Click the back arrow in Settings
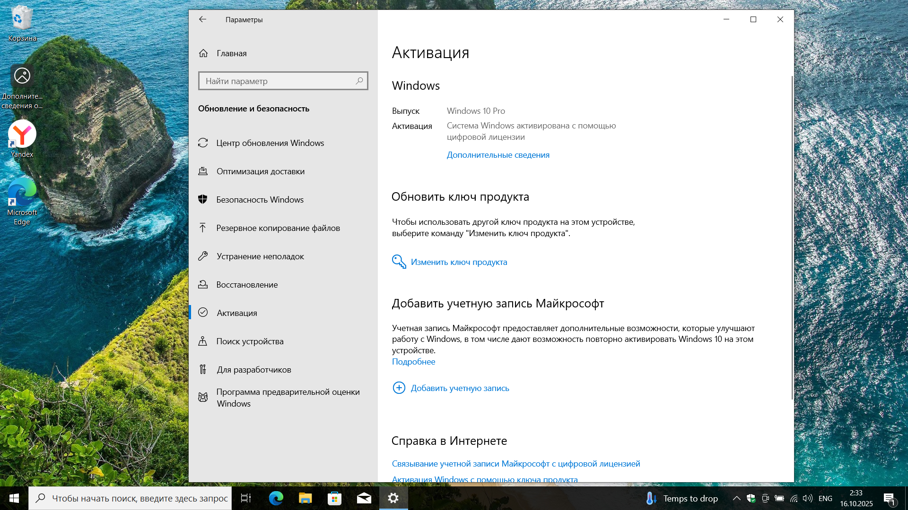The height and width of the screenshot is (510, 908). pos(202,19)
